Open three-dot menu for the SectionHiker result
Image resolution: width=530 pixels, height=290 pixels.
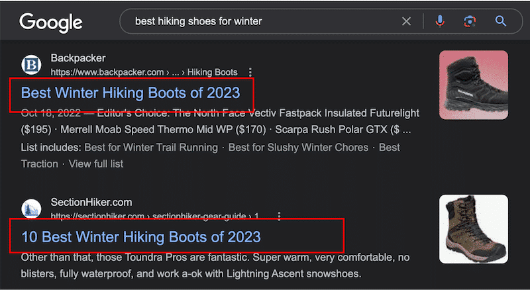279,216
